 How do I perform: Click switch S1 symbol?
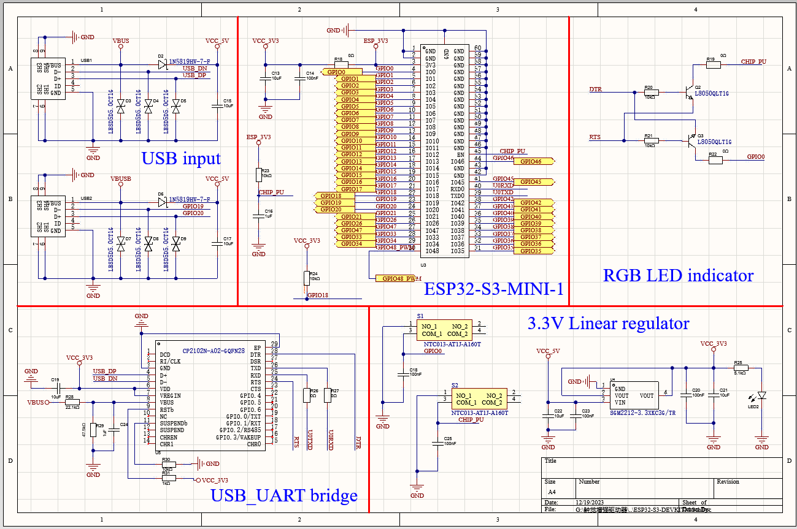(445, 330)
